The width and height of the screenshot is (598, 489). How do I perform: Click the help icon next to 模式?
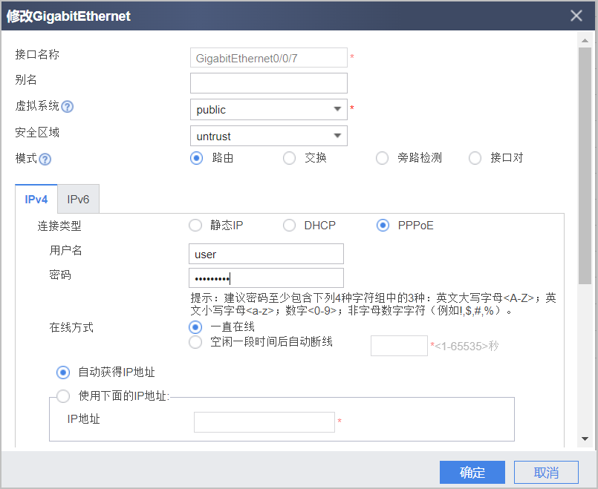[45, 160]
